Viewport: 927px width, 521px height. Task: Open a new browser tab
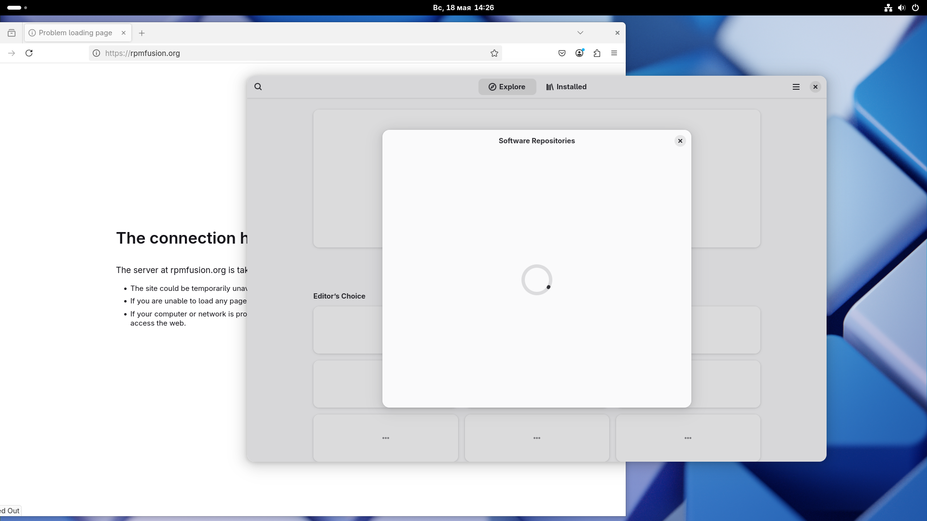[x=141, y=33]
